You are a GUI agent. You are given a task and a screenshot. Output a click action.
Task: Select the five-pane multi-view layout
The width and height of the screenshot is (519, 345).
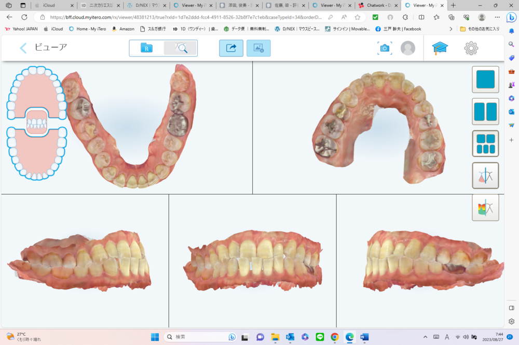point(485,143)
